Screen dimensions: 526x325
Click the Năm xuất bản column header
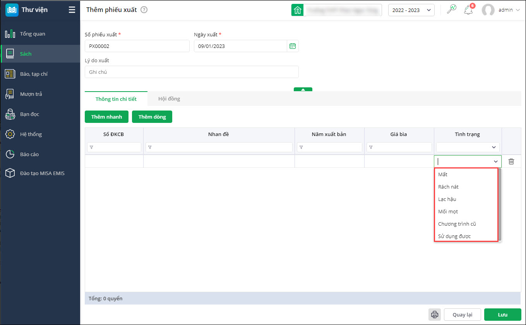329,134
